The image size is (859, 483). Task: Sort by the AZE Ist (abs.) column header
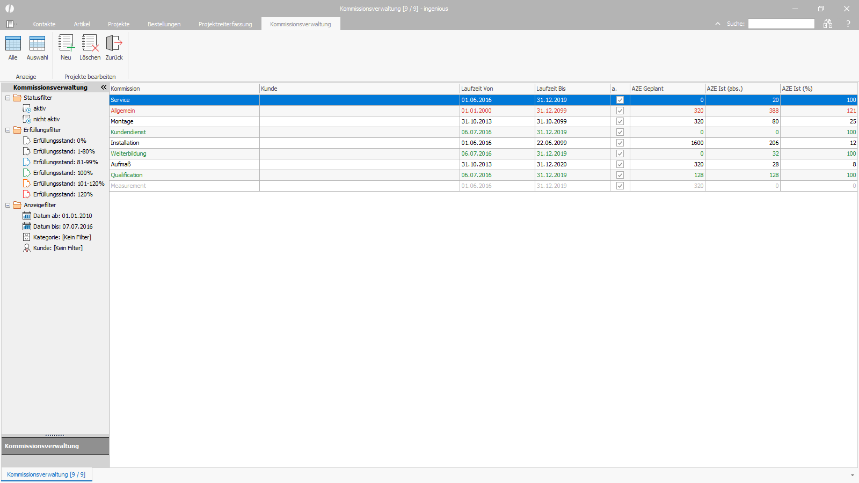point(742,89)
